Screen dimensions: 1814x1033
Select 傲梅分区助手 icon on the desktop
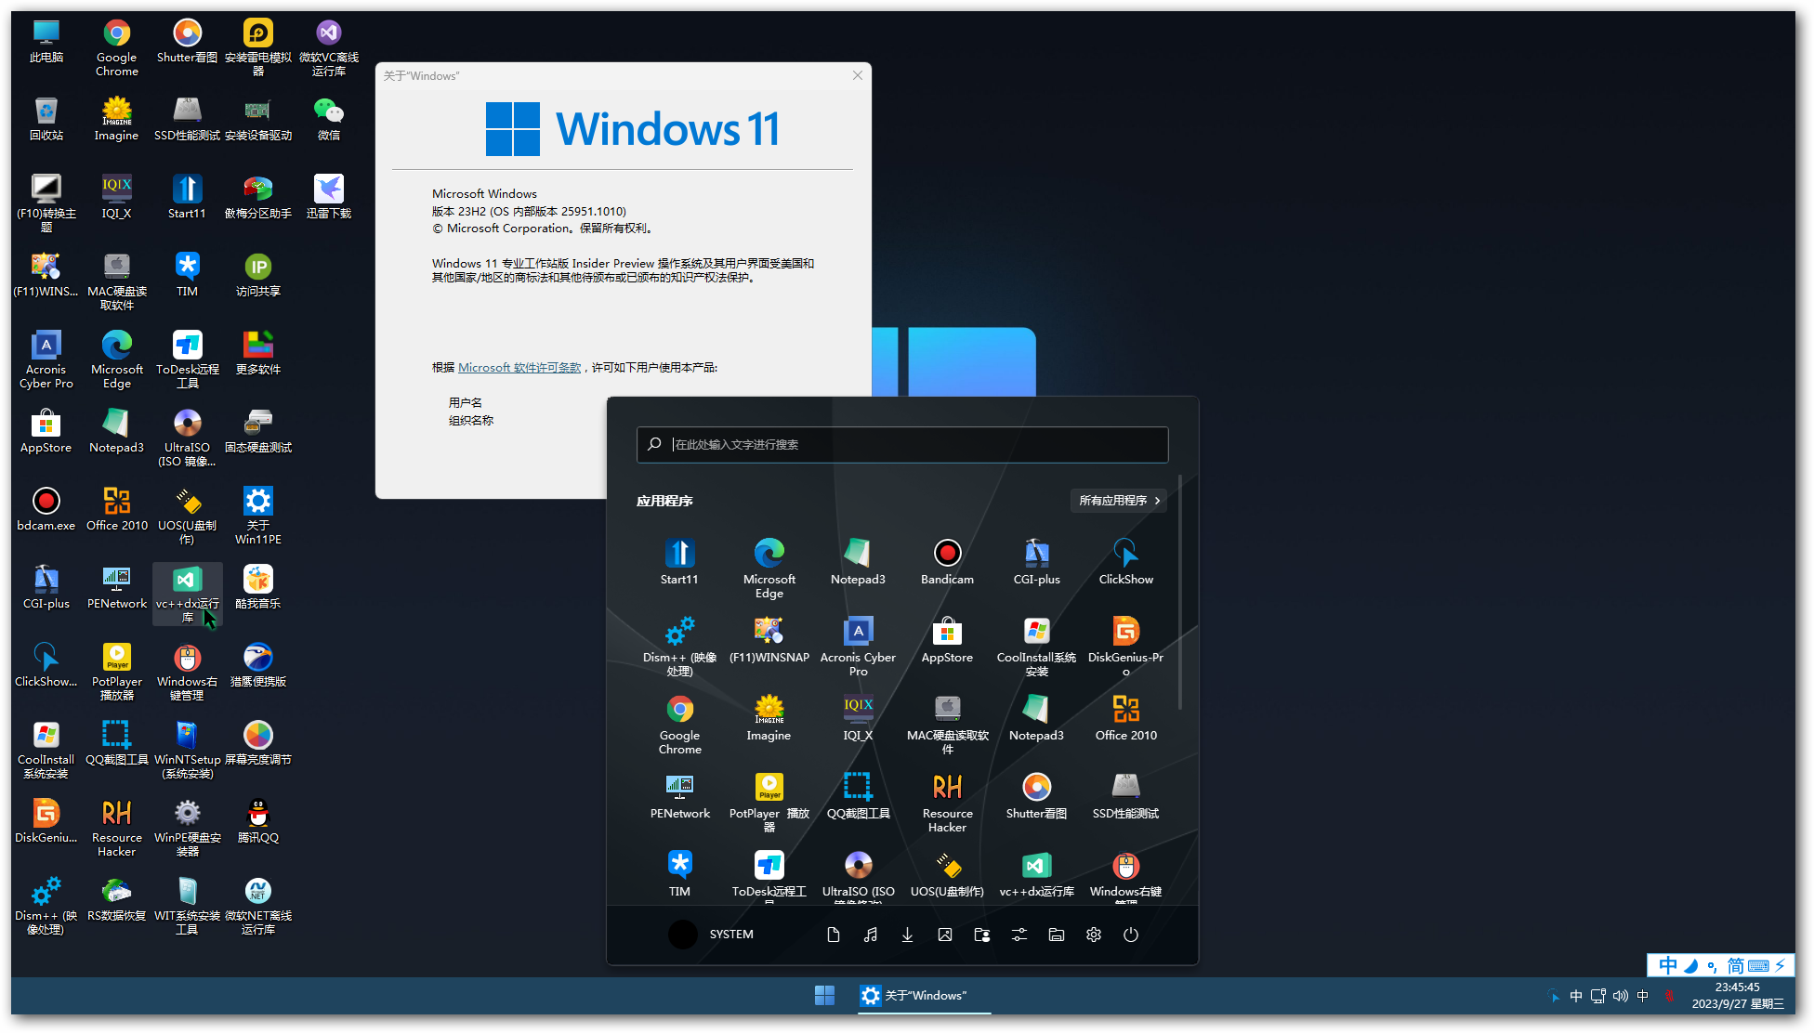pyautogui.click(x=257, y=197)
